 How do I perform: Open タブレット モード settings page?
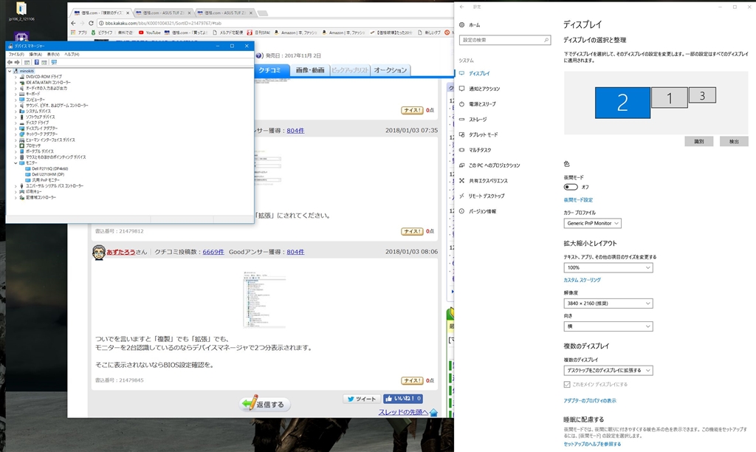click(x=483, y=134)
